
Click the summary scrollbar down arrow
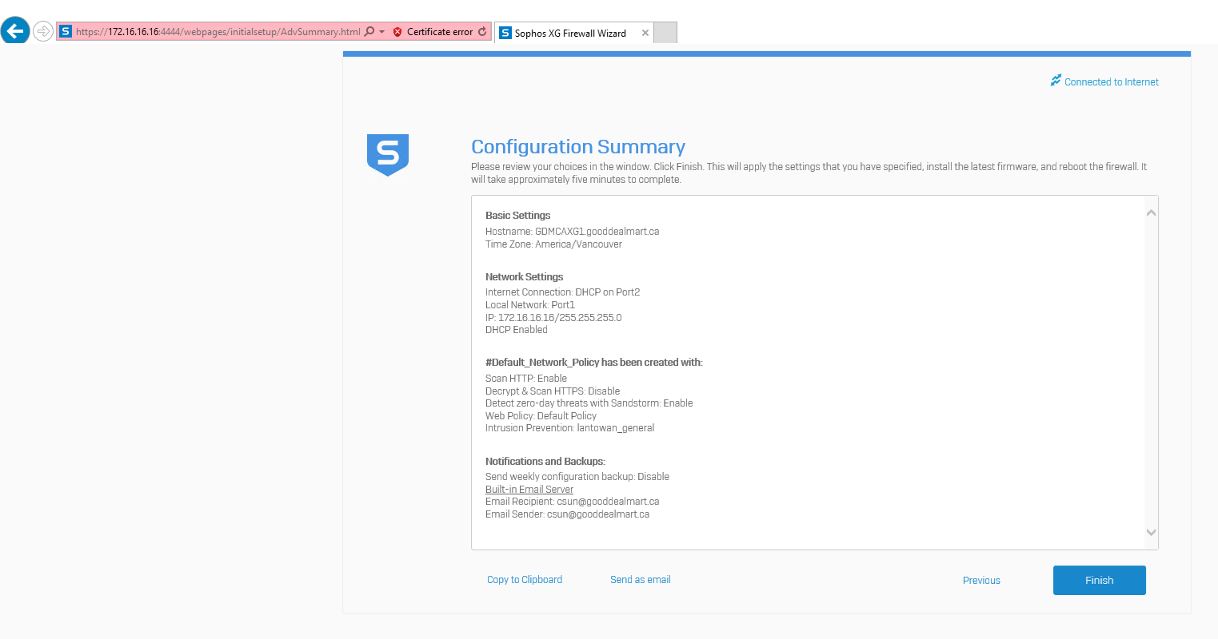point(1151,532)
